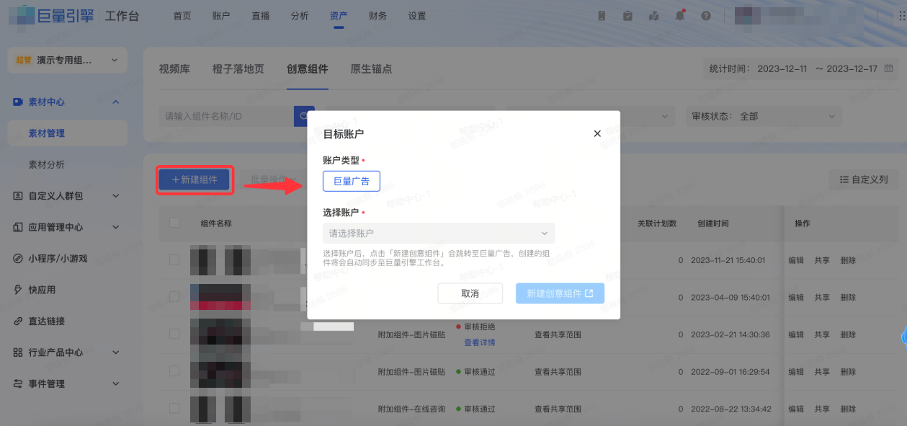The width and height of the screenshot is (907, 426).
Task: Toggle the select-all checkbox beside 组件名称
Action: pyautogui.click(x=174, y=222)
